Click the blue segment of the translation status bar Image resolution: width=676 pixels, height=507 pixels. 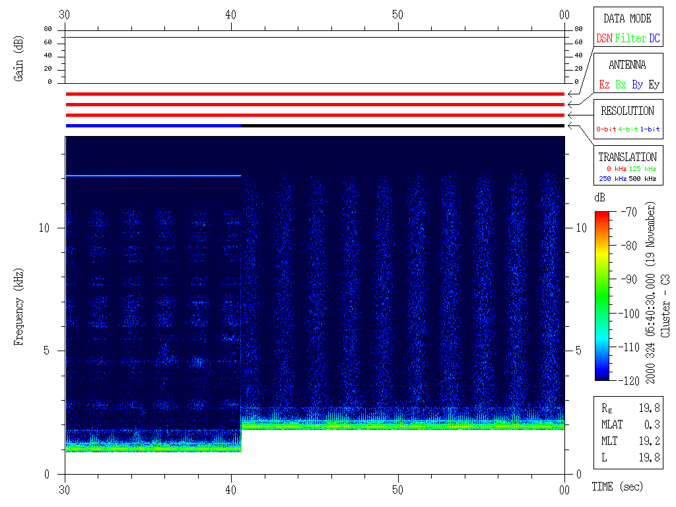tap(153, 125)
